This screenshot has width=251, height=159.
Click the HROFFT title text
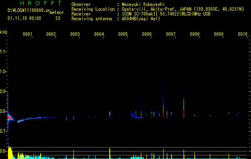pos(41,3)
